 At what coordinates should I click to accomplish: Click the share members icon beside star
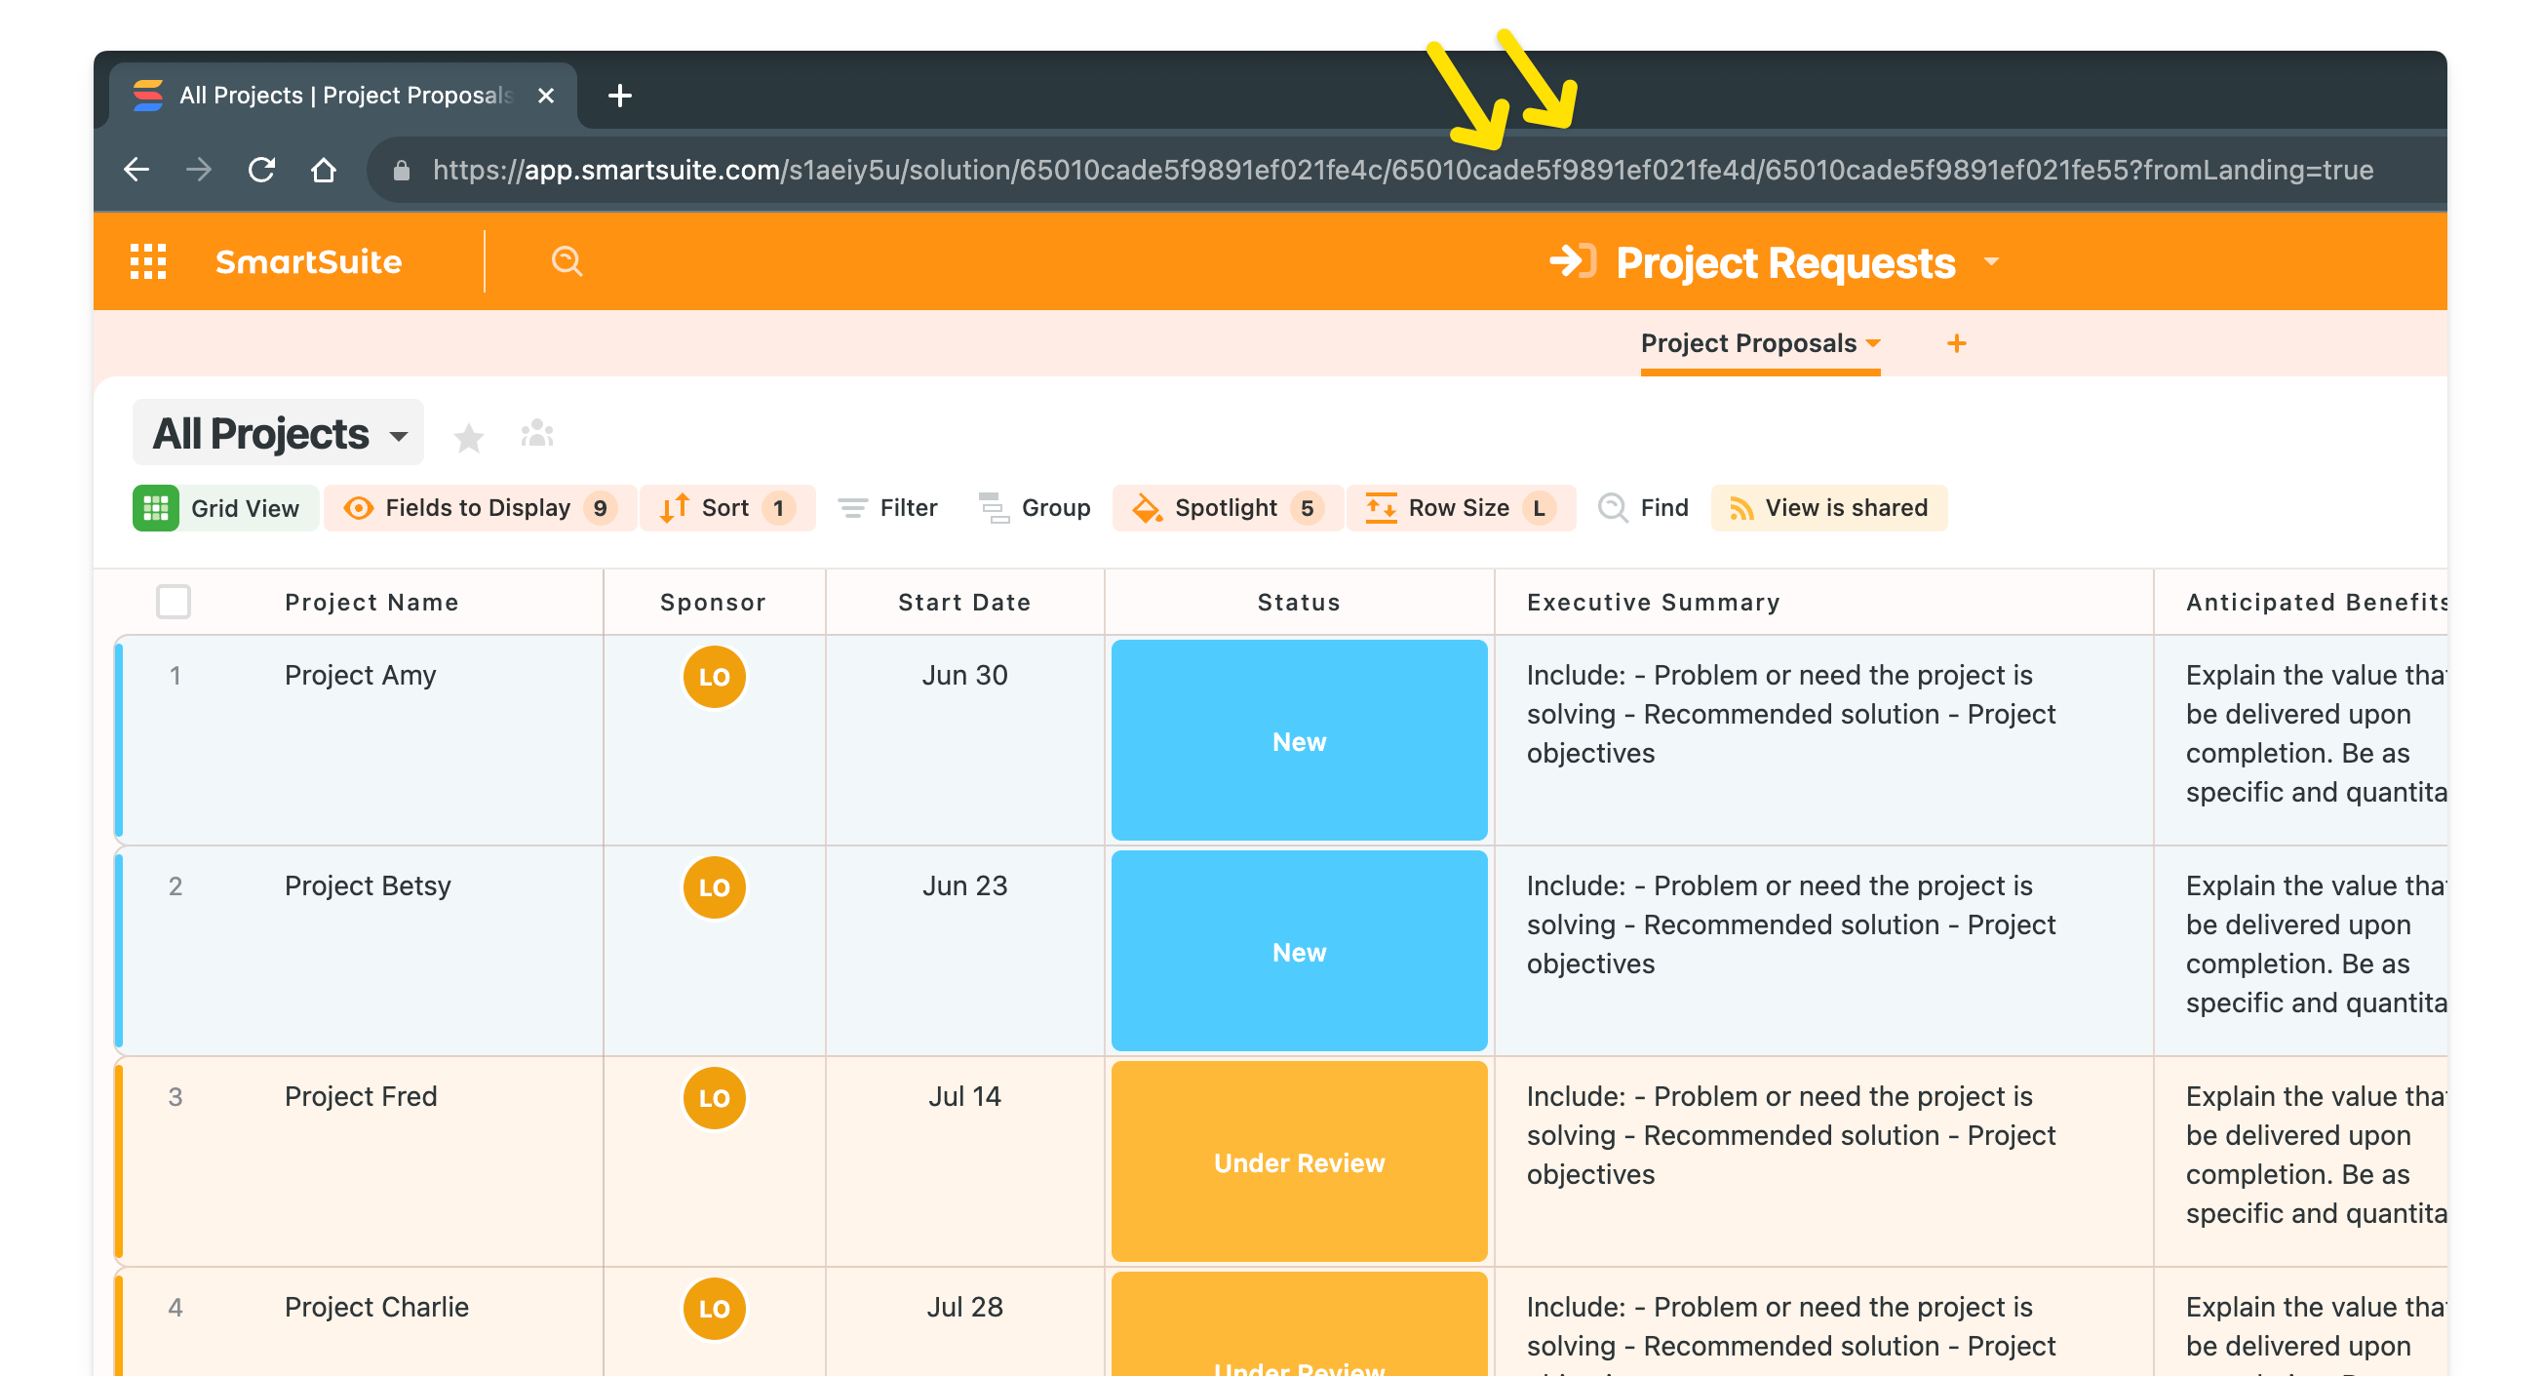tap(536, 434)
